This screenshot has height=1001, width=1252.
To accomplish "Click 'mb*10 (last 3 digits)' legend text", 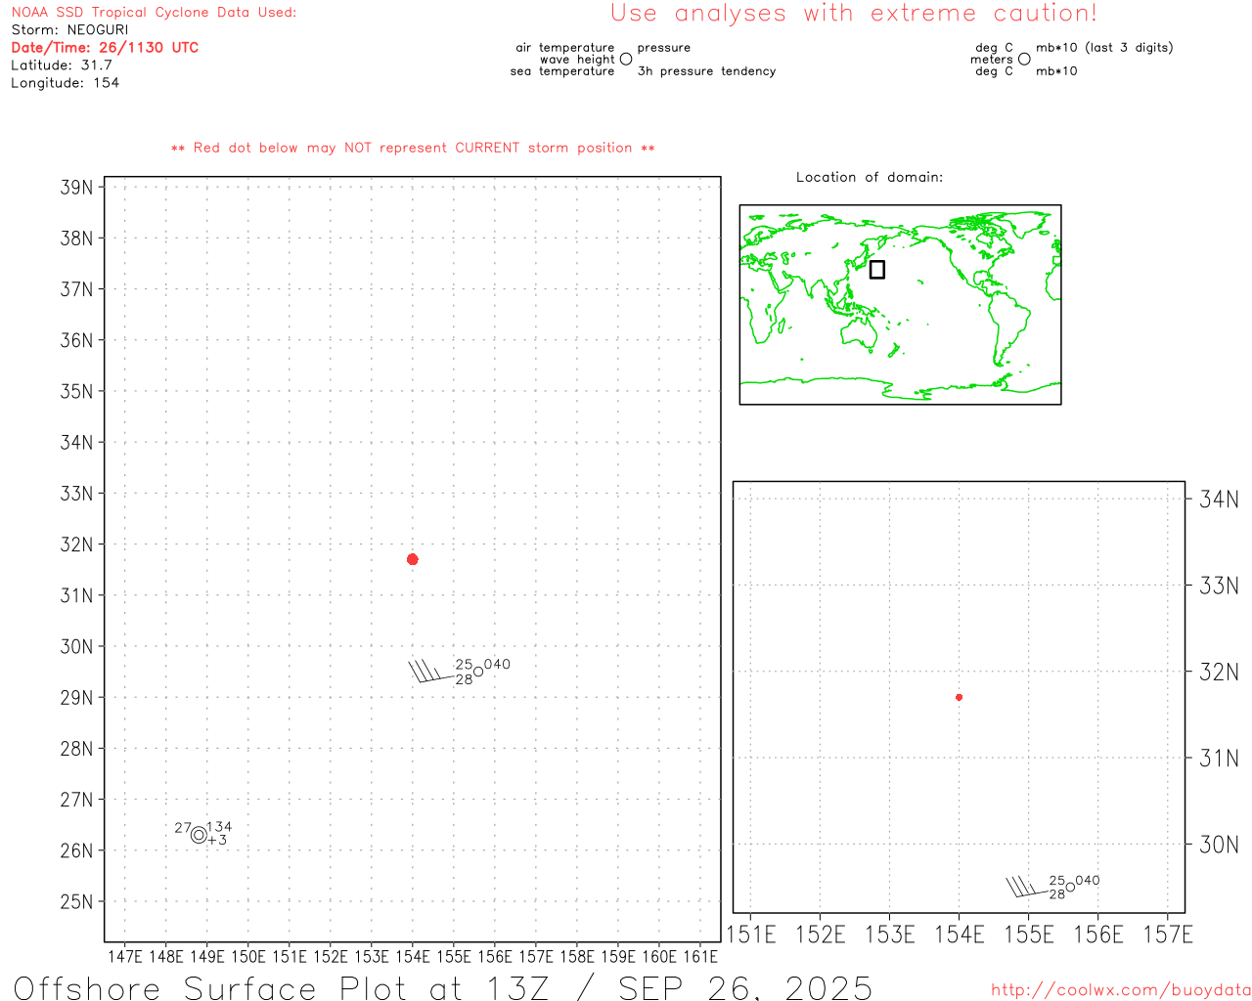I will coord(1104,47).
